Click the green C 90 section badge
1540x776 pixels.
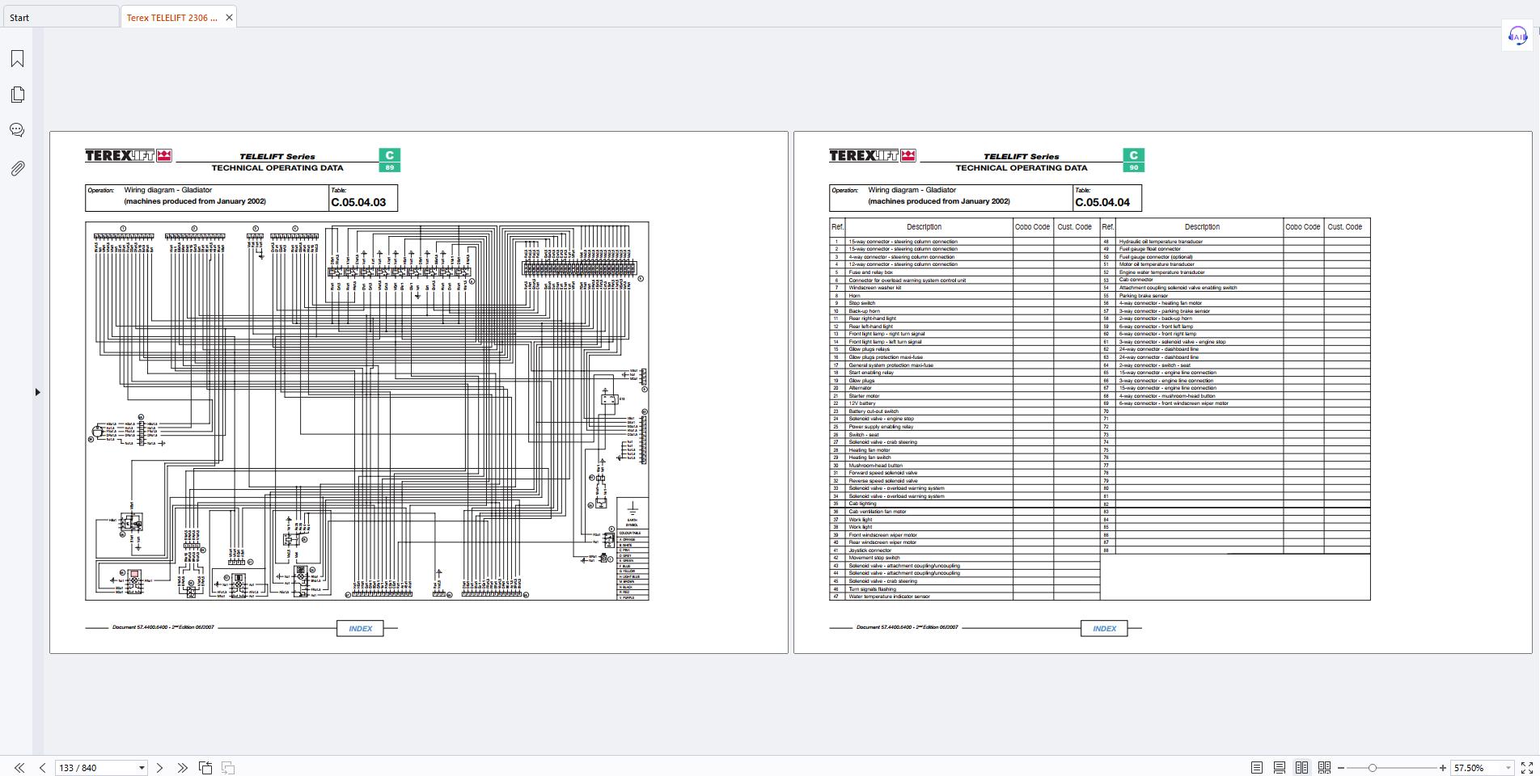click(1133, 160)
